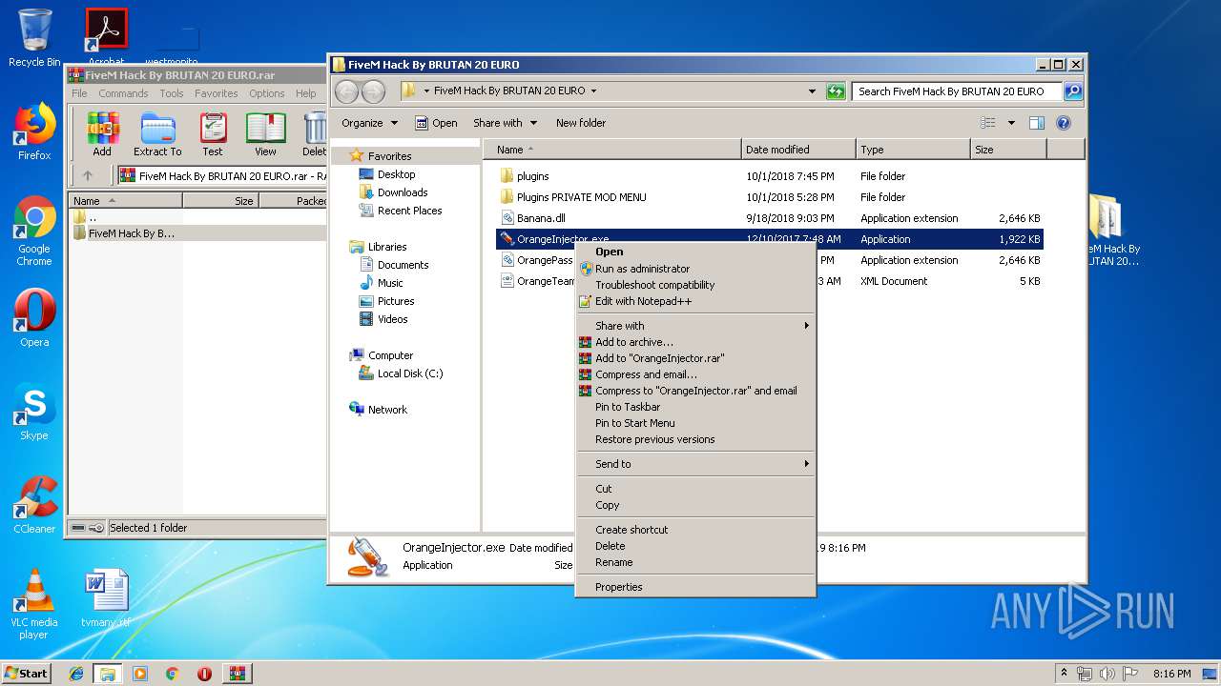Open tvmany.rtf document on desktop
Image resolution: width=1221 pixels, height=686 pixels.
106,598
